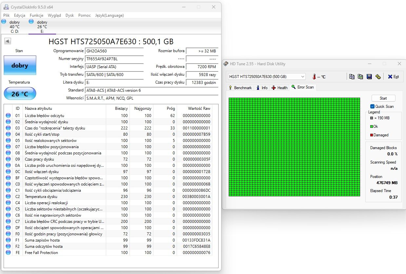The image size is (406, 274).
Task: Select the Error Scan tab
Action: click(x=303, y=87)
